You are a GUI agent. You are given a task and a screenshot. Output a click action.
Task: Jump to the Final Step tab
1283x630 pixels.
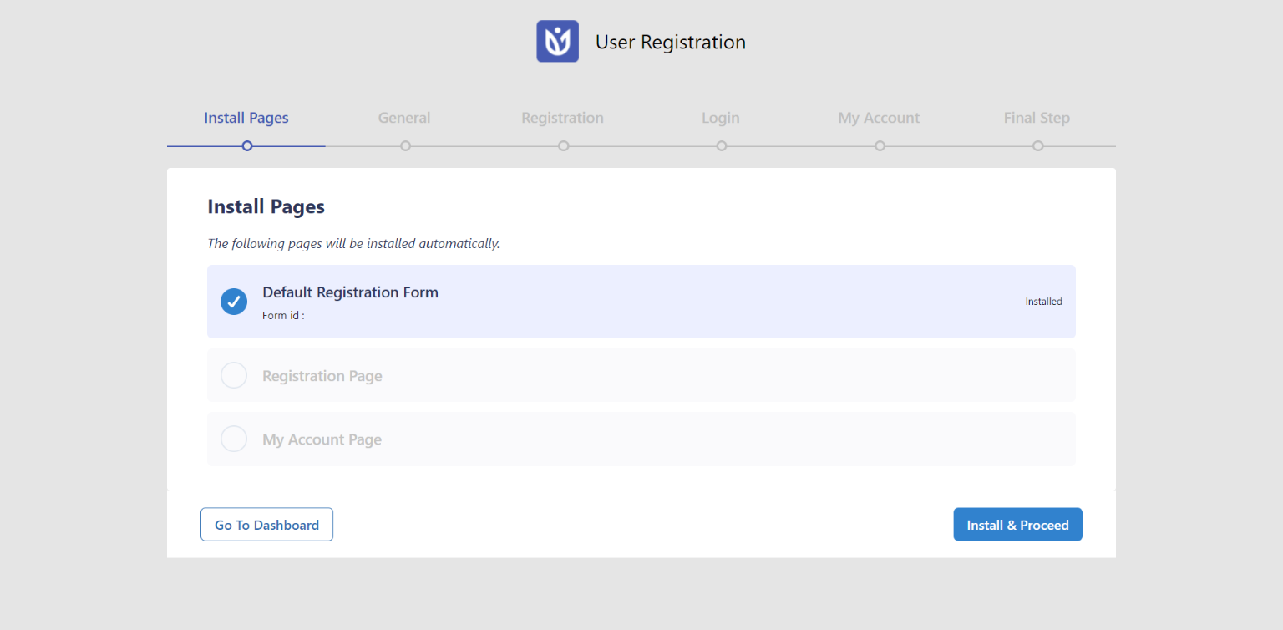tap(1037, 118)
